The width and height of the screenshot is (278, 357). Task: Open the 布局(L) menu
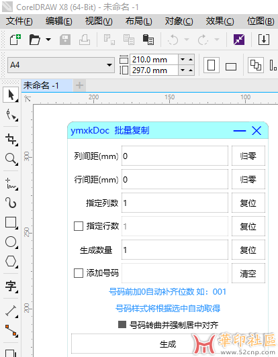[x=138, y=21]
